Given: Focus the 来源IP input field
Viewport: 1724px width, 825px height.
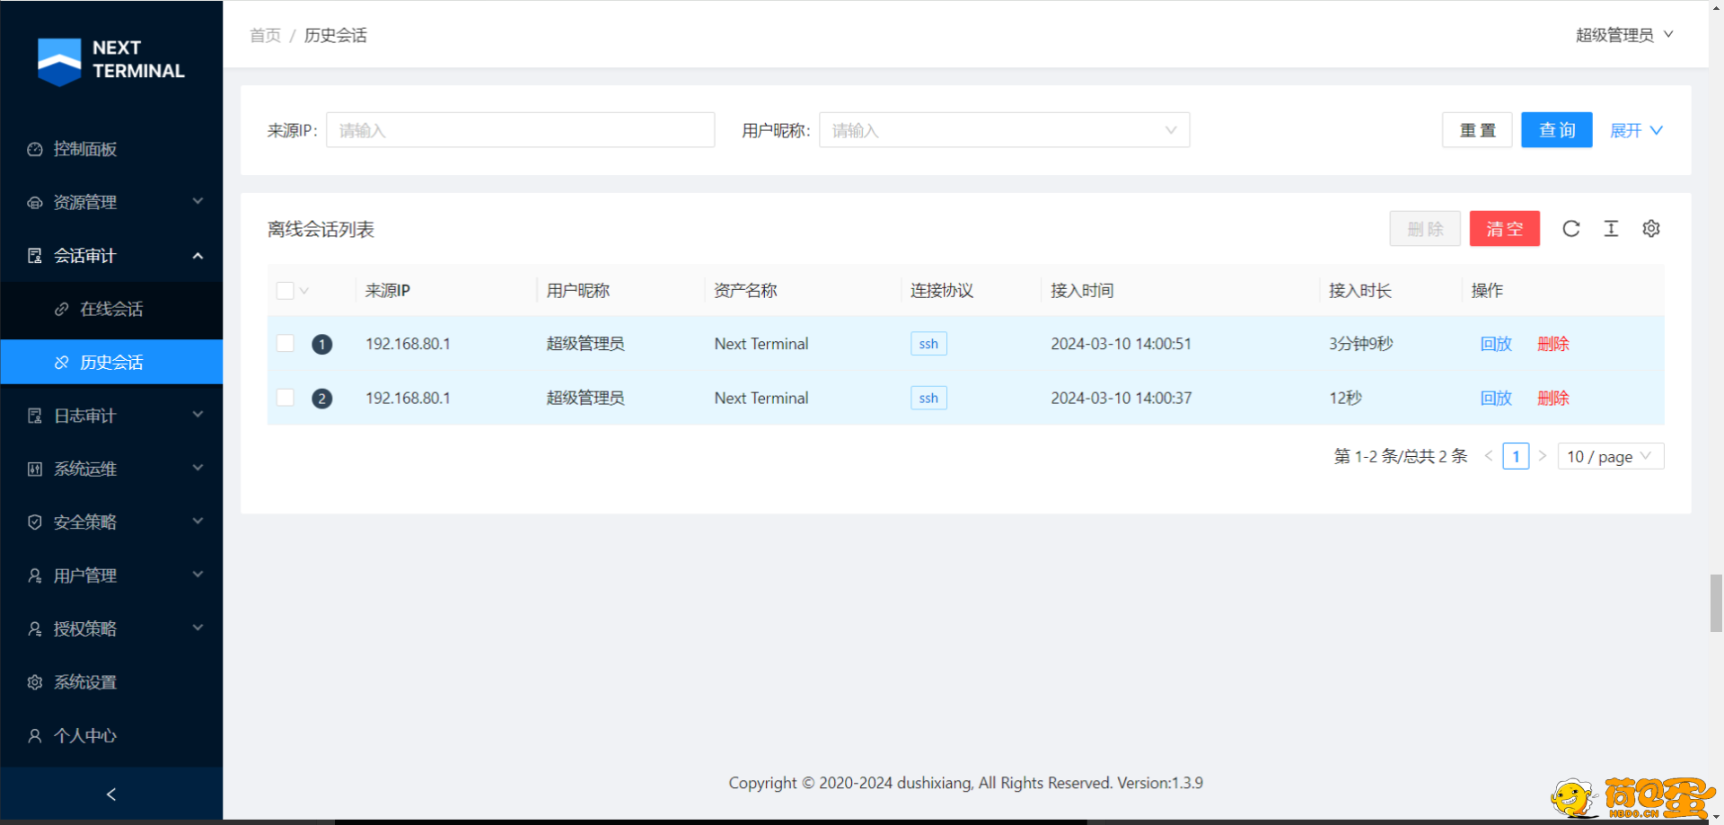Looking at the screenshot, I should (x=520, y=130).
